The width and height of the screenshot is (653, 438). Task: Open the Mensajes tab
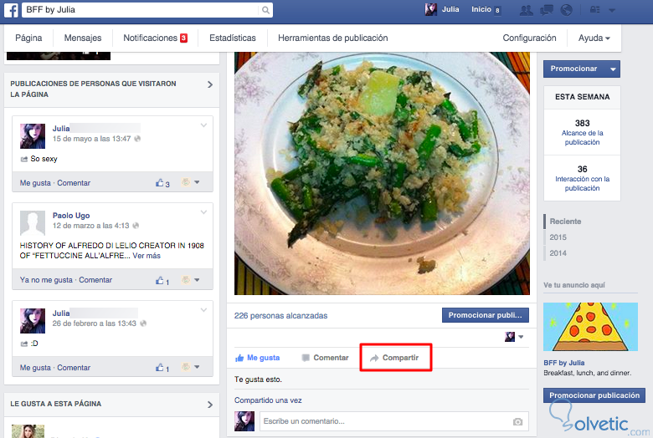(82, 38)
